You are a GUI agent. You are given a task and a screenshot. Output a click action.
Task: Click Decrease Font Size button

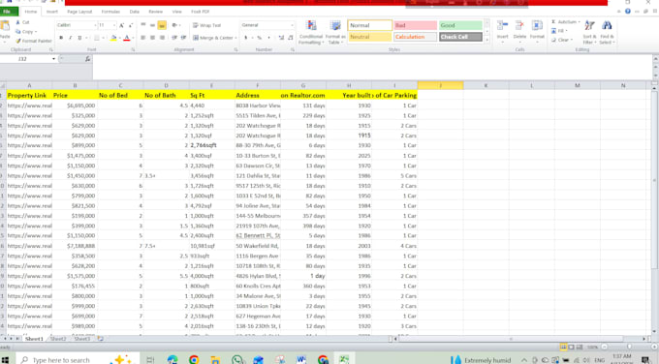point(130,25)
